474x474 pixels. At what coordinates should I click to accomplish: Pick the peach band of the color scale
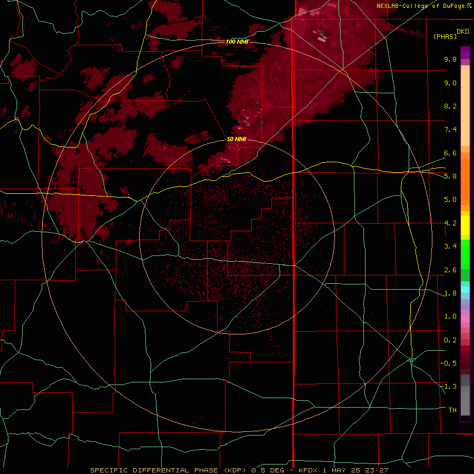point(465,108)
